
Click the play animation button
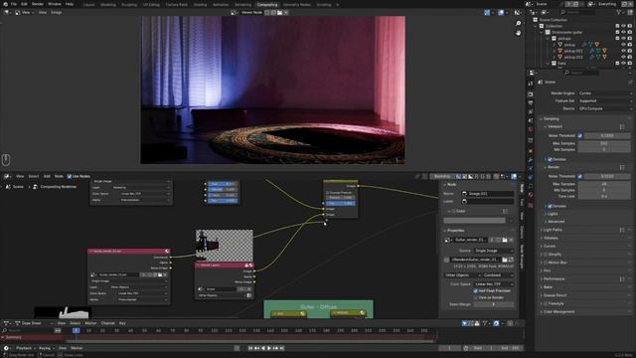269,348
